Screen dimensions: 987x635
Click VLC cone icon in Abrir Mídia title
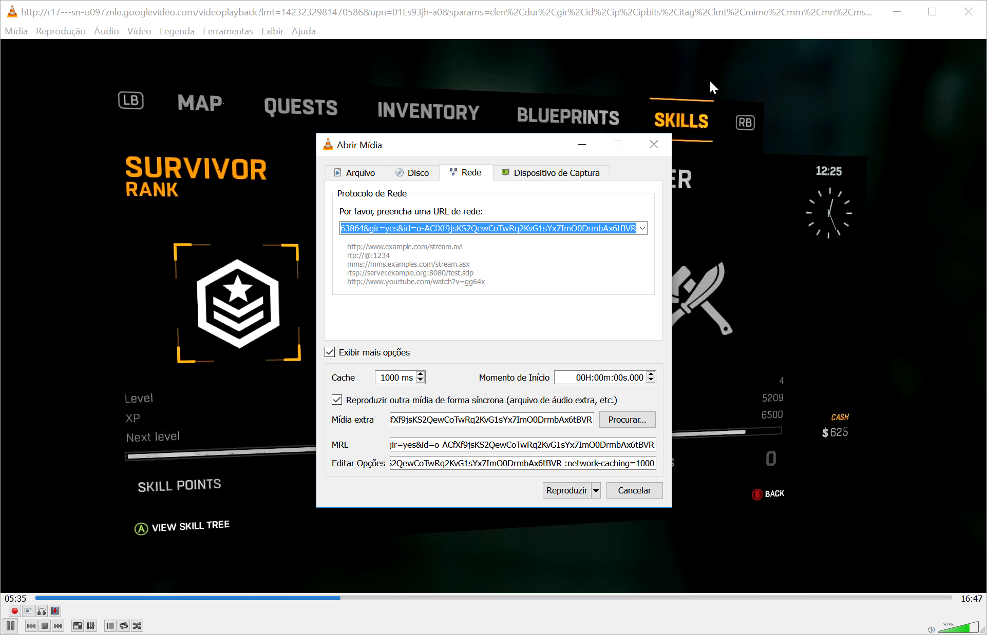328,145
